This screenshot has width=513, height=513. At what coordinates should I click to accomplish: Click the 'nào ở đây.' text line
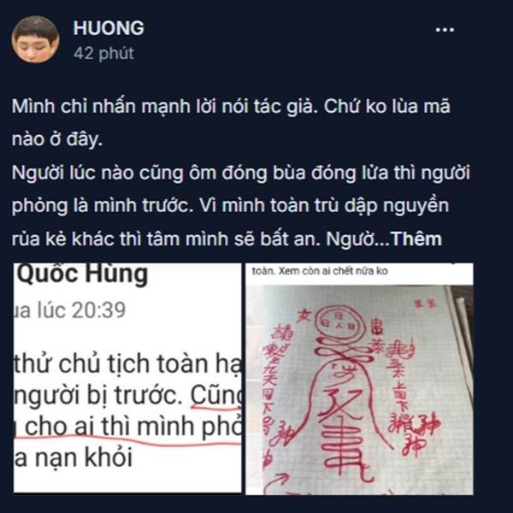[57, 139]
